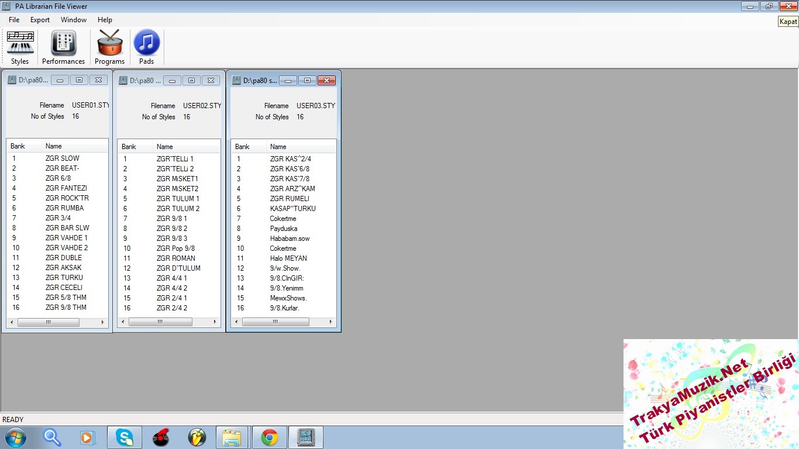799x449 pixels.
Task: Select Payduska style in USER03 list
Action: (284, 229)
